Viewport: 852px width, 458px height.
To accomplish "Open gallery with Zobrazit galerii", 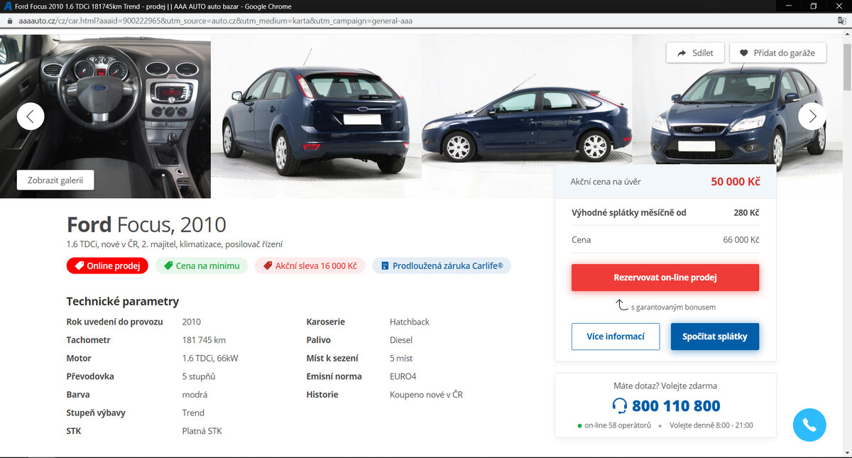I will tap(55, 180).
